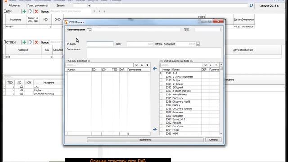Find next match in Сети search
Screen dimensions: 288x162
99,11
